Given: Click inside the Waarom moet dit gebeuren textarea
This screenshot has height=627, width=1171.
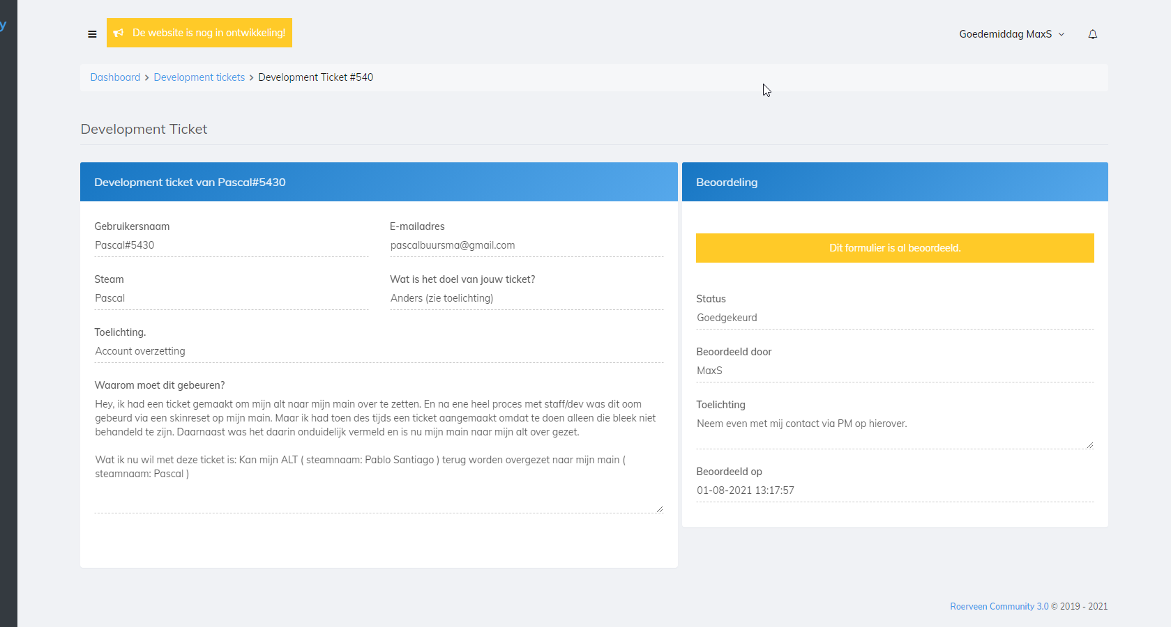Looking at the screenshot, I should (378, 446).
